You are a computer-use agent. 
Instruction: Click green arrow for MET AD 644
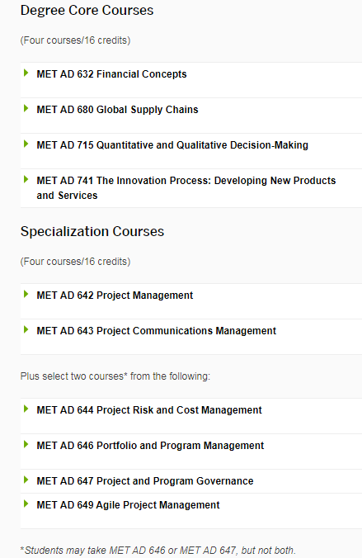click(26, 409)
